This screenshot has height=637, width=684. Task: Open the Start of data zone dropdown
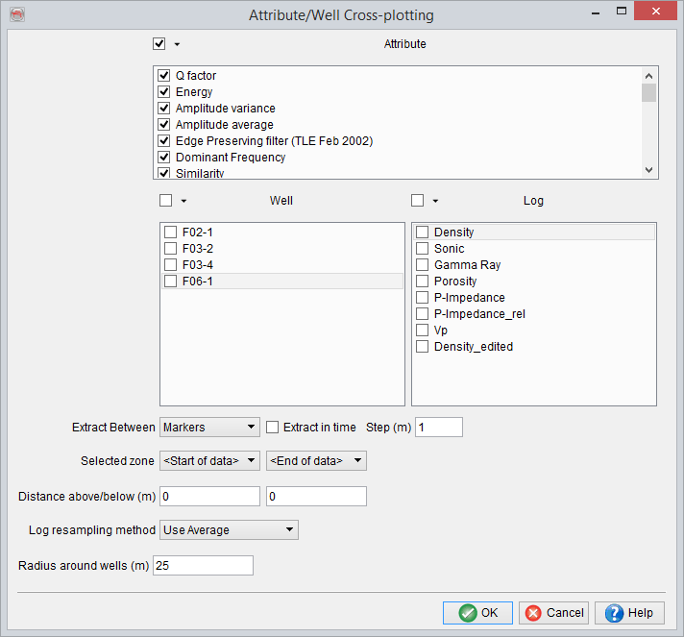[209, 461]
